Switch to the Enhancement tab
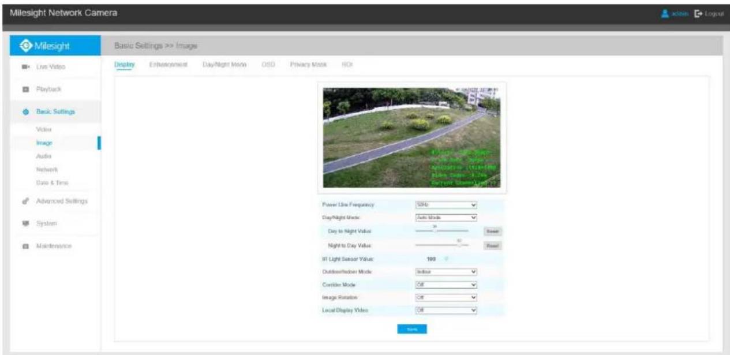The width and height of the screenshot is (730, 355). (x=169, y=65)
